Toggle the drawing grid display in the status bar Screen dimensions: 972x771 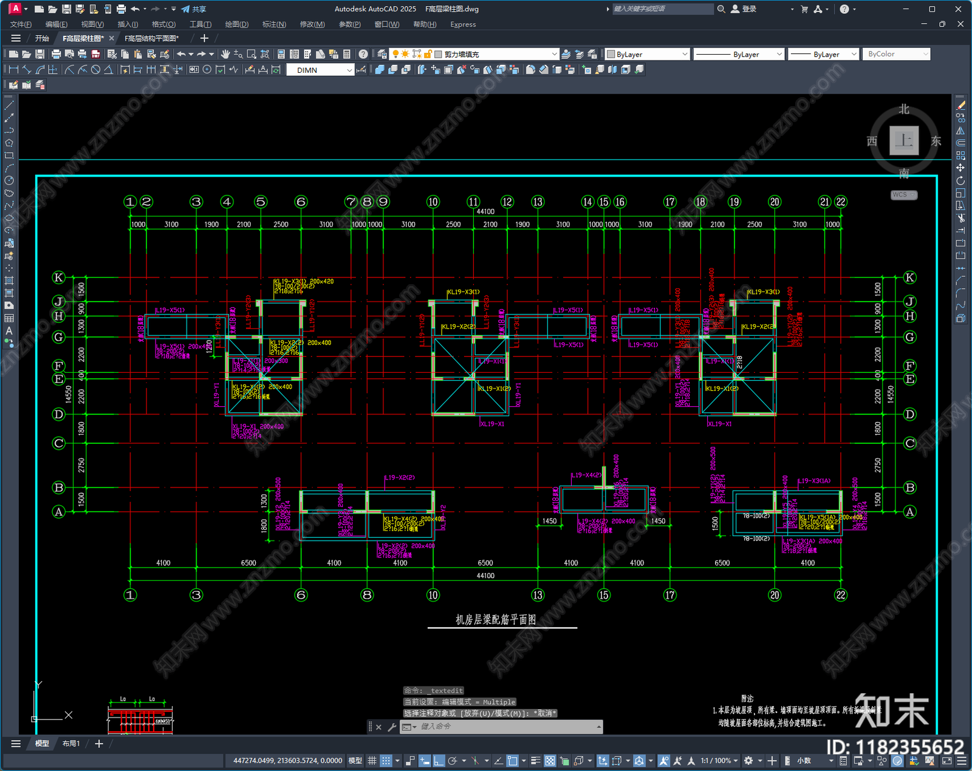pos(372,761)
